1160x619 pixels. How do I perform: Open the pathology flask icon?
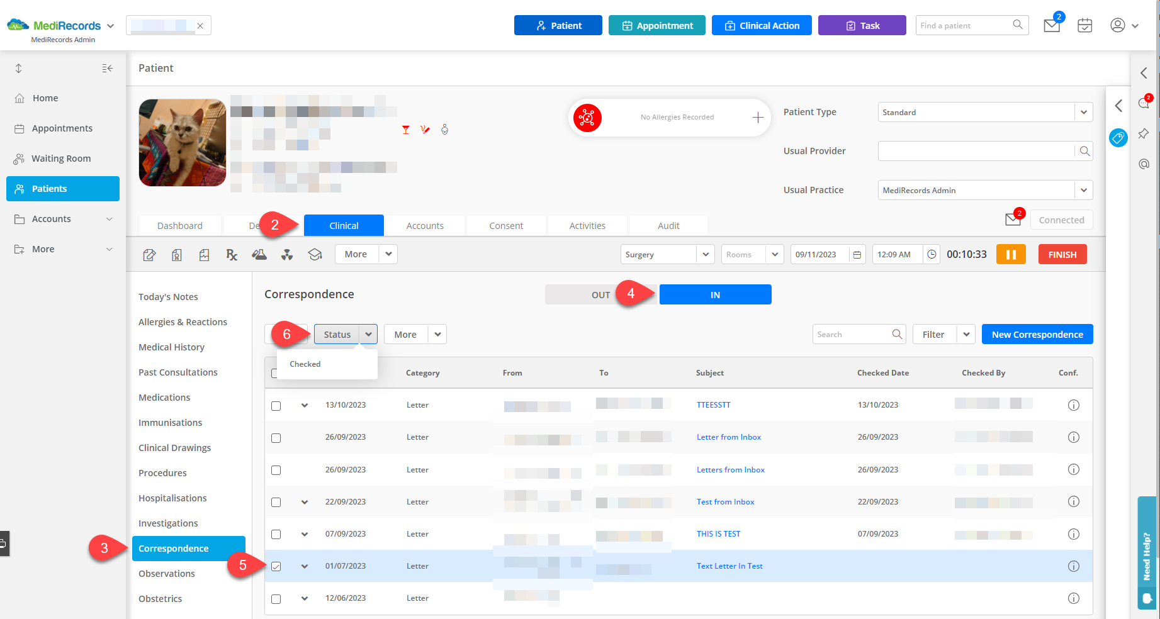coord(259,254)
